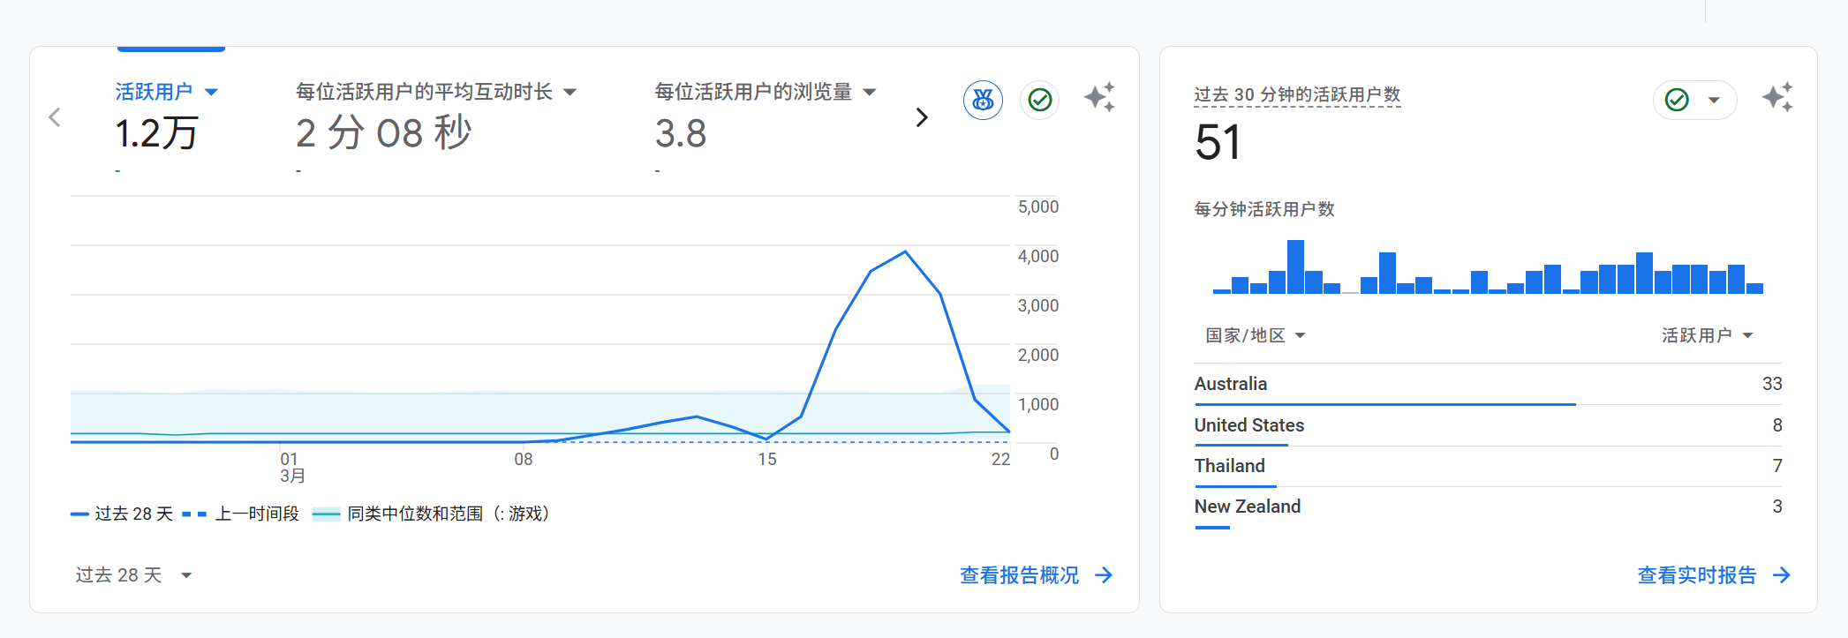This screenshot has height=638, width=1848.
Task: Click the Australia row in country table
Action: [1487, 384]
